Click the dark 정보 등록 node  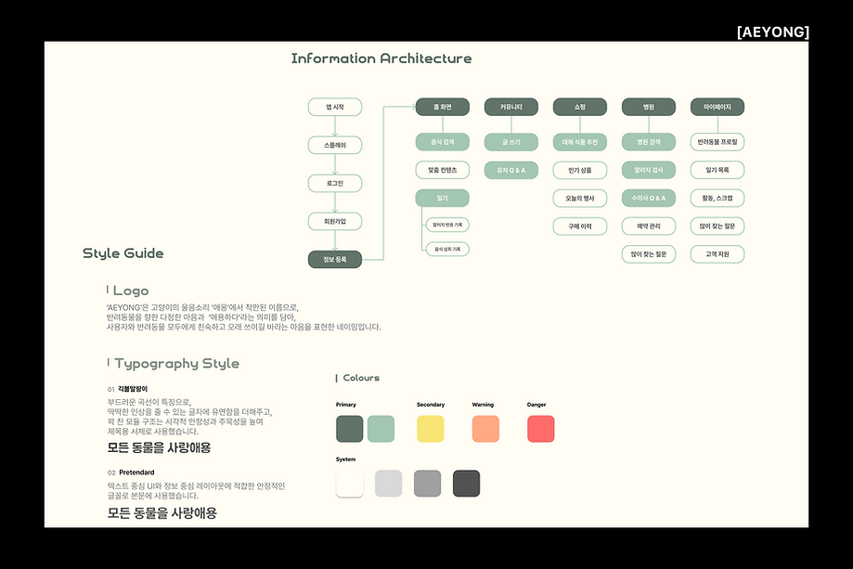(x=334, y=260)
